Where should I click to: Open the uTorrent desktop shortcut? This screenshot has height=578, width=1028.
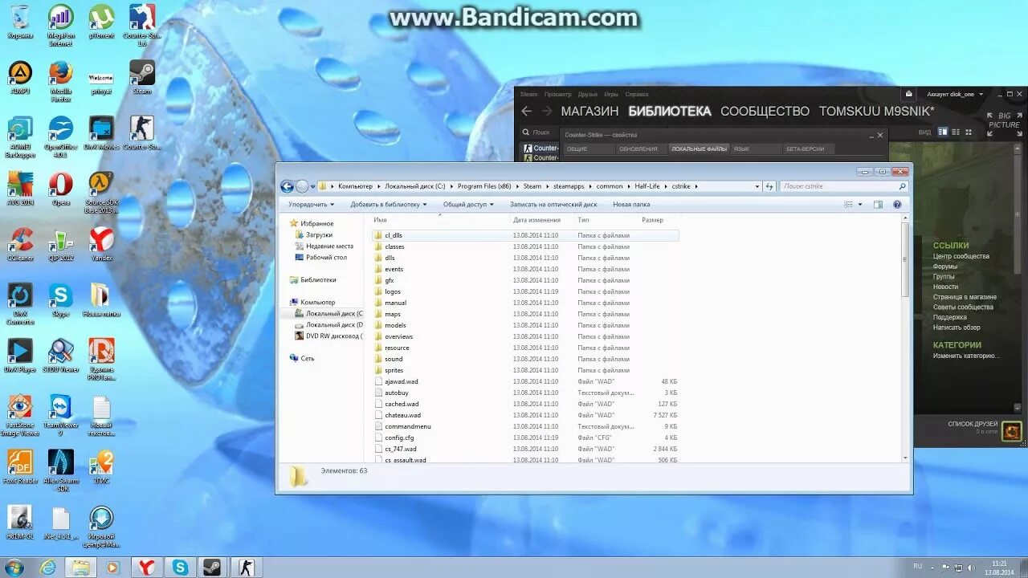pos(101,22)
